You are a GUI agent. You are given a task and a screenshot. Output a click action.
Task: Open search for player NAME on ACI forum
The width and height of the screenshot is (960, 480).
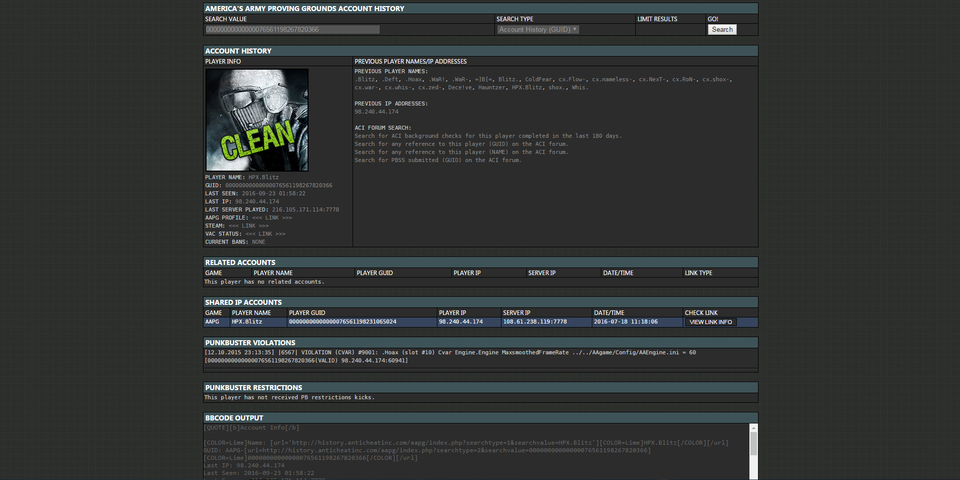[462, 152]
